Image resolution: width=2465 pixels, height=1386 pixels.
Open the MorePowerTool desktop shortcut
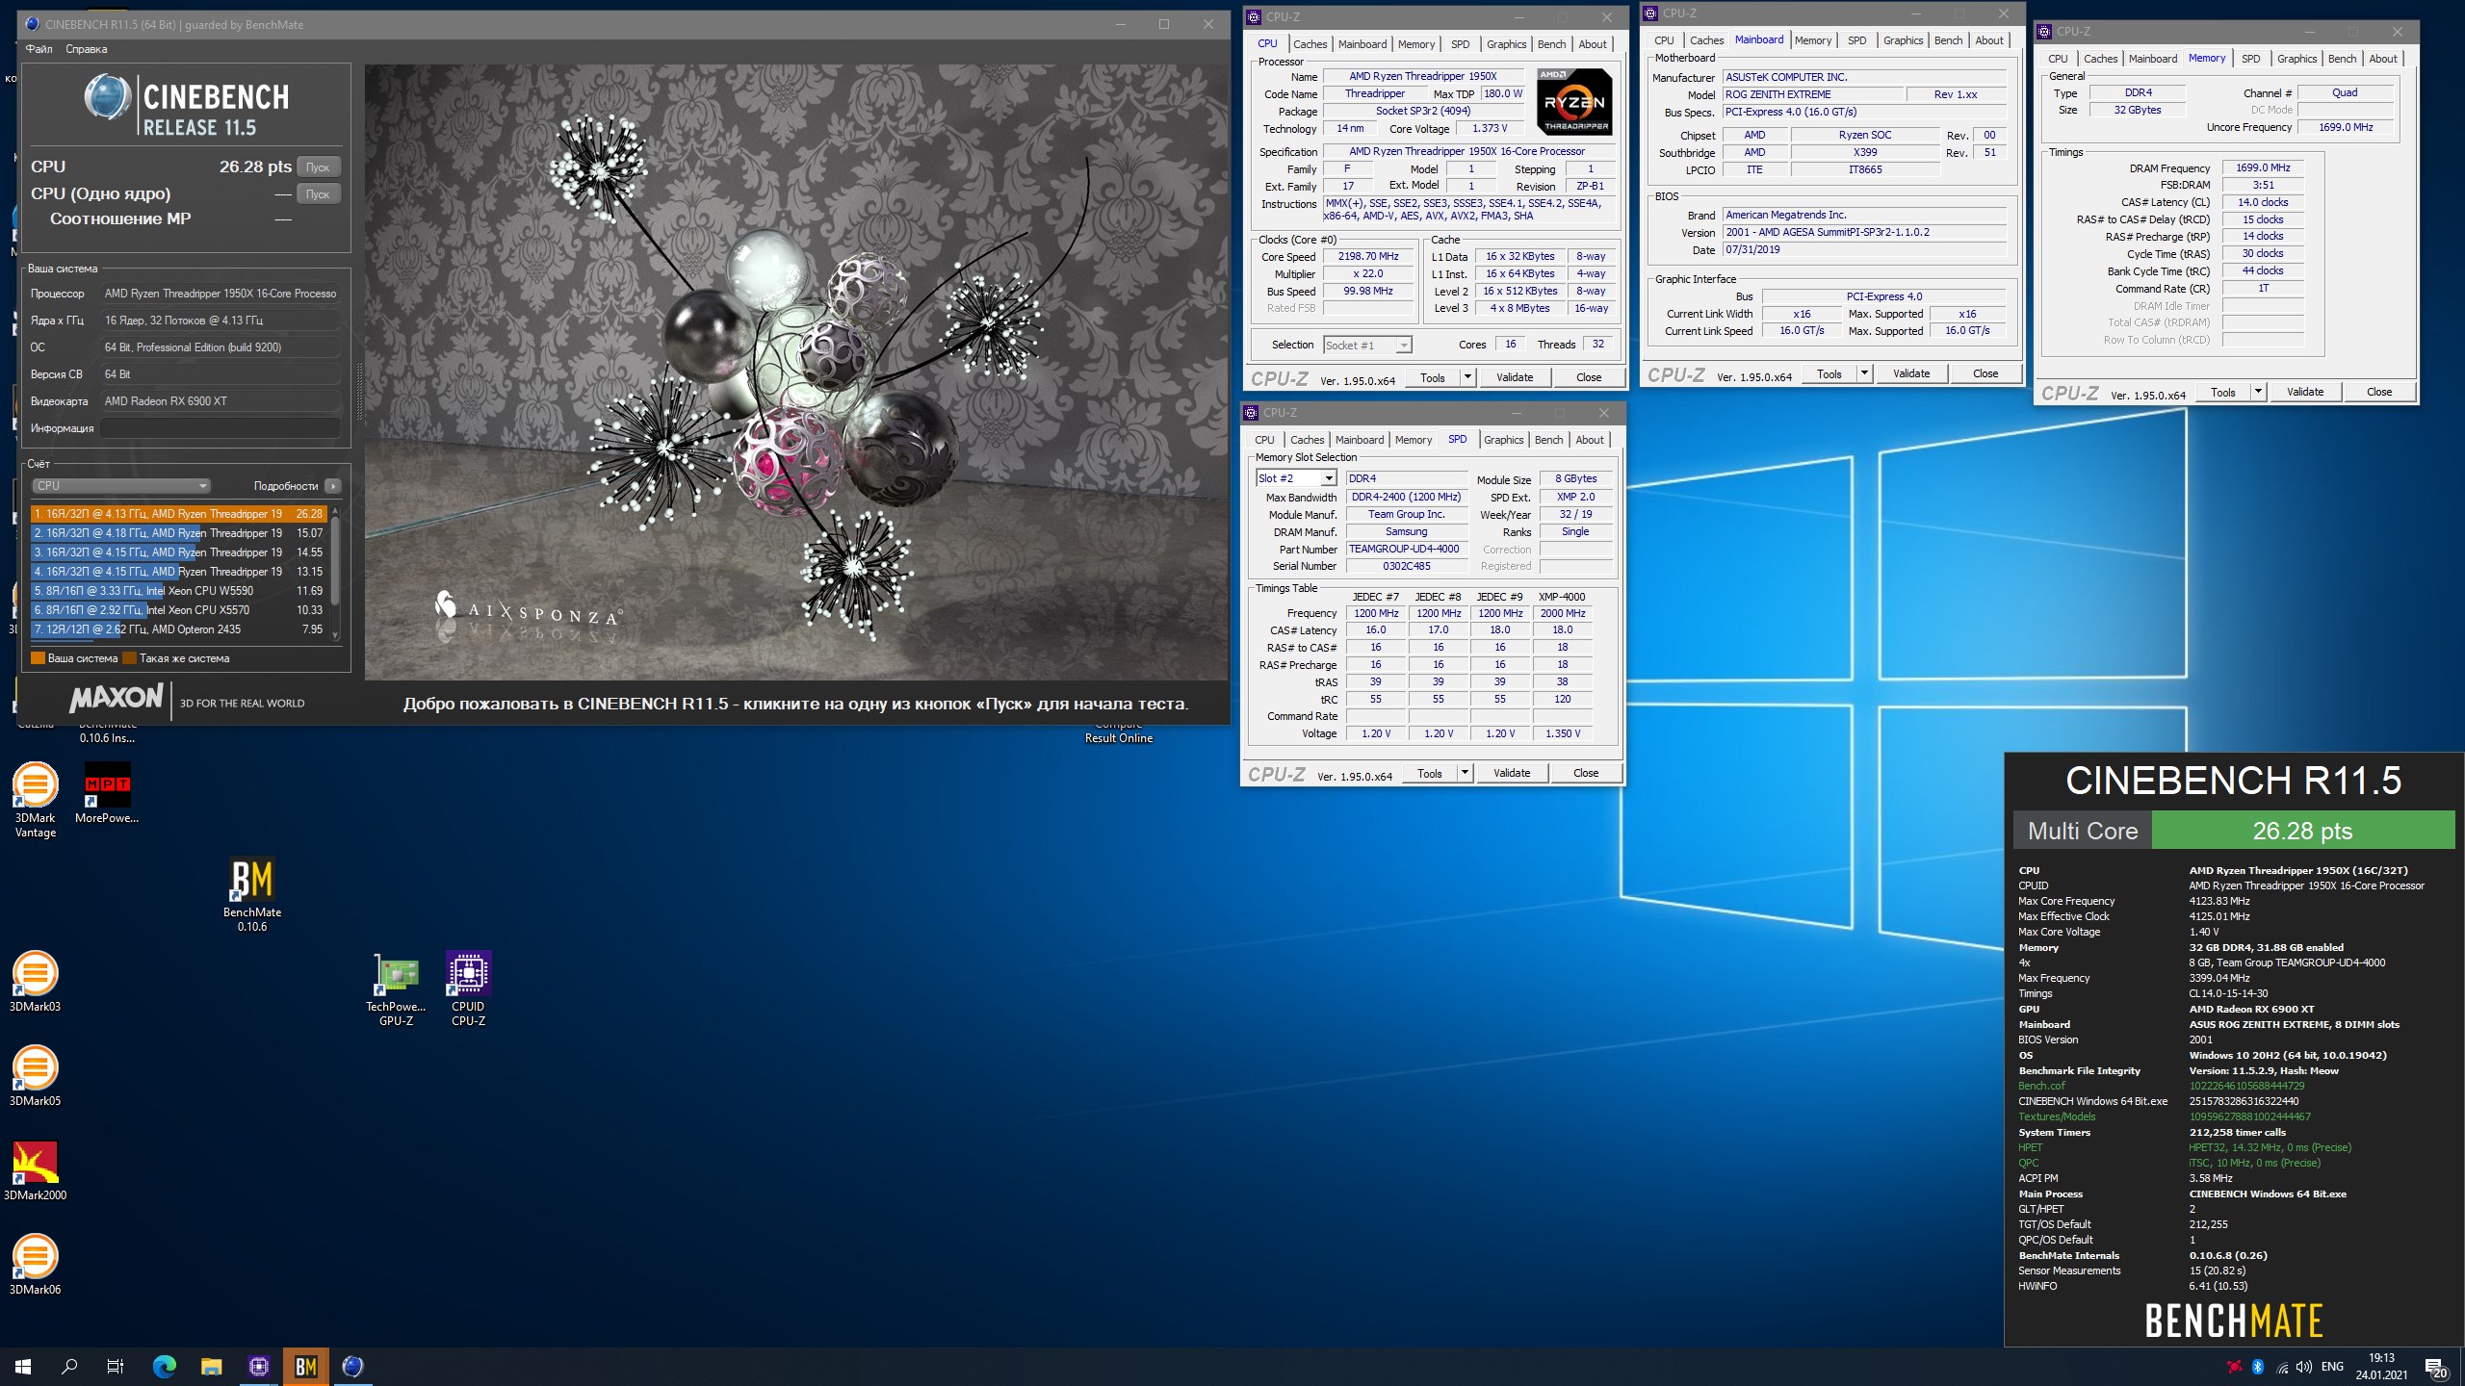tap(107, 794)
